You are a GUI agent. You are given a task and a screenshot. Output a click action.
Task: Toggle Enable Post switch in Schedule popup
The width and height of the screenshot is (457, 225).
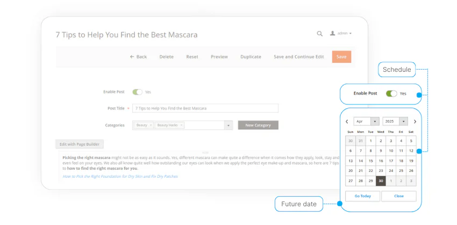(x=391, y=94)
